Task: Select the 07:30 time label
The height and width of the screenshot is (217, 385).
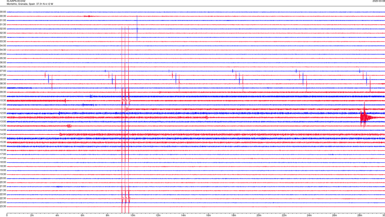Action: click(3, 75)
